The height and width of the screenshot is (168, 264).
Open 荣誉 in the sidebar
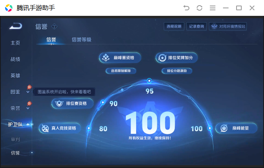click(15, 108)
